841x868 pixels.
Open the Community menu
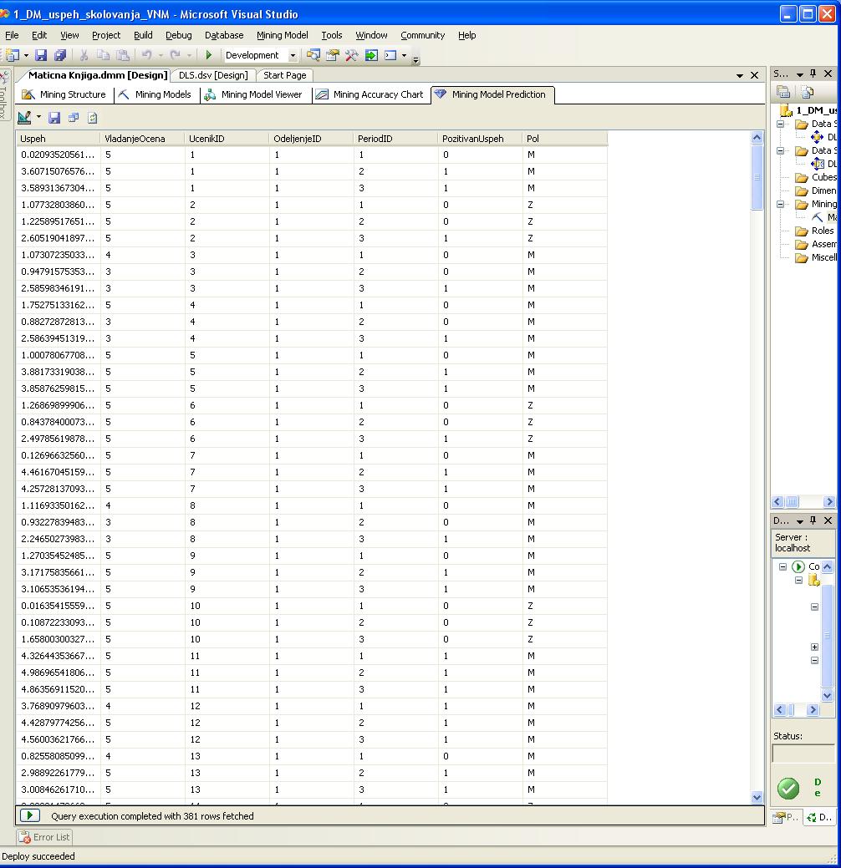point(423,35)
